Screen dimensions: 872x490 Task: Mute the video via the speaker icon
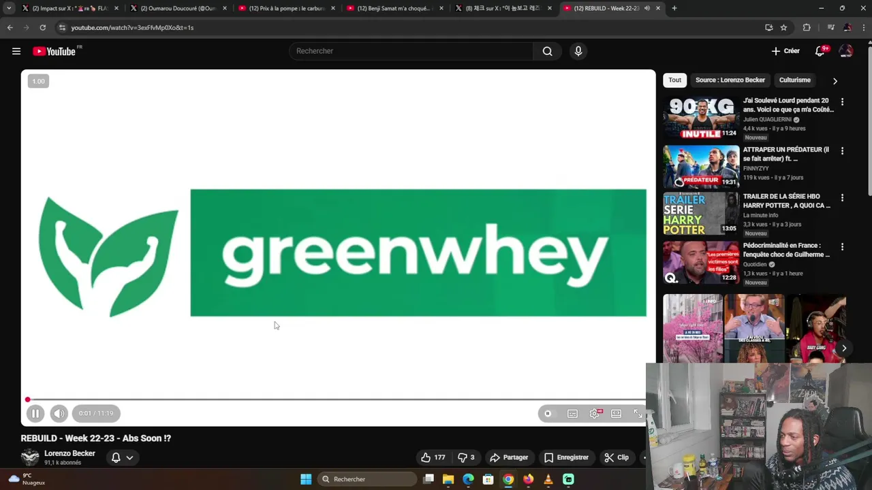pos(59,413)
